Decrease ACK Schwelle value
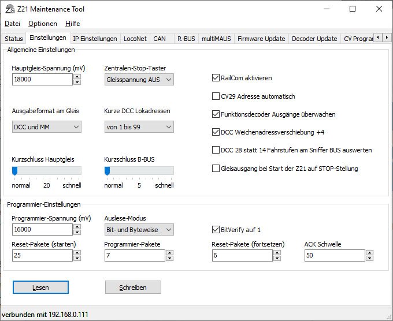The height and width of the screenshot is (321, 393). pyautogui.click(x=370, y=258)
